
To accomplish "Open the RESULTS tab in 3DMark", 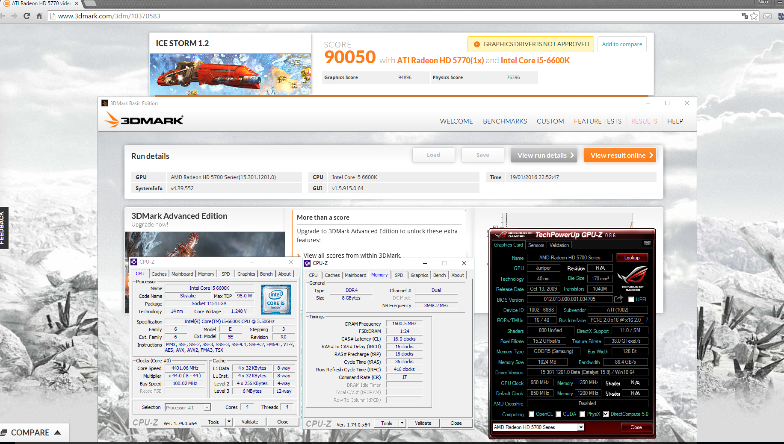I will (644, 121).
